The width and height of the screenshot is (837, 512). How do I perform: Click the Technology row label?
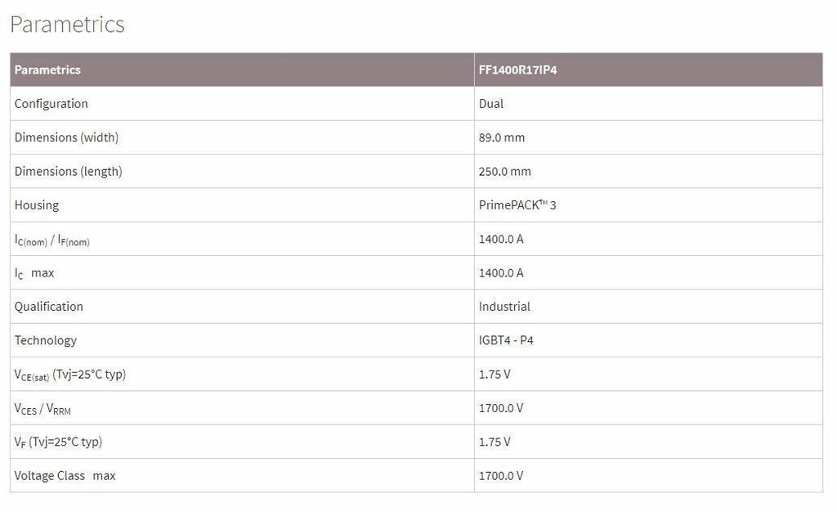(46, 340)
